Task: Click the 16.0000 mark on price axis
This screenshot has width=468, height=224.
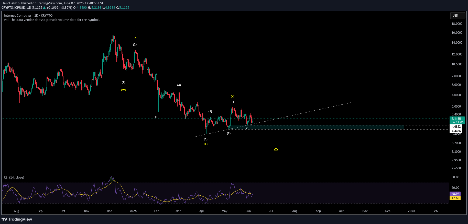Action: click(457, 33)
